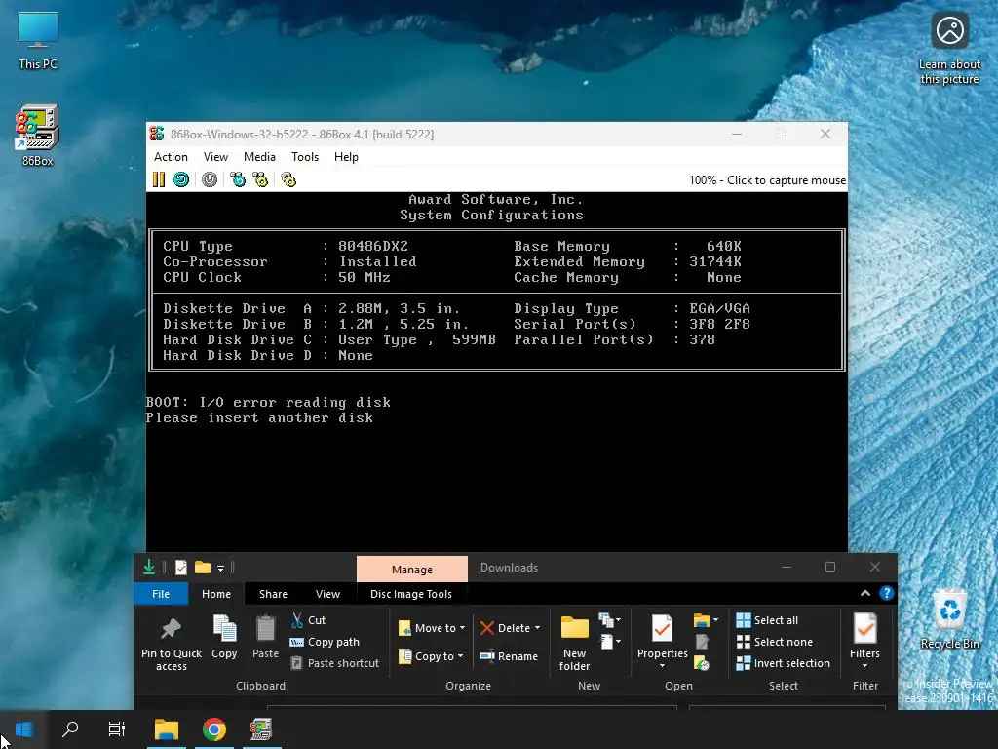The image size is (998, 749).
Task: Click Pin to Quick access
Action: click(172, 644)
